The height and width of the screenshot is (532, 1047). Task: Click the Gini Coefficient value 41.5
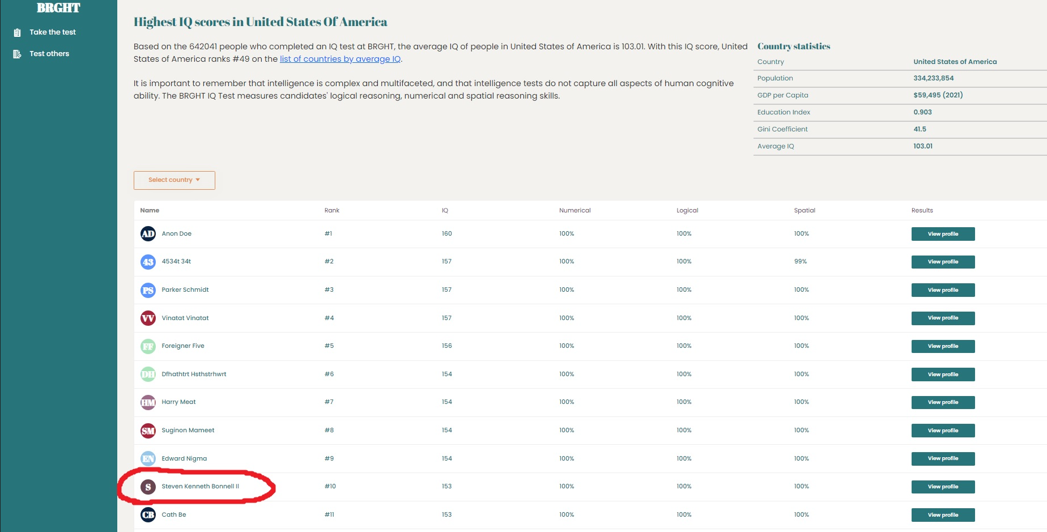[920, 129]
